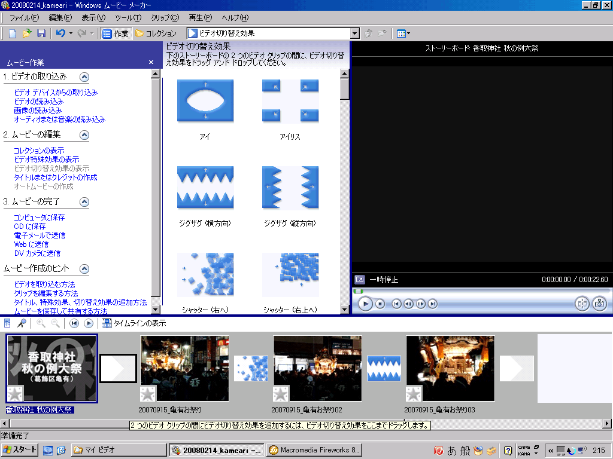Image resolution: width=613 pixels, height=459 pixels.
Task: Click the full screen preview icon
Action: pos(360,279)
